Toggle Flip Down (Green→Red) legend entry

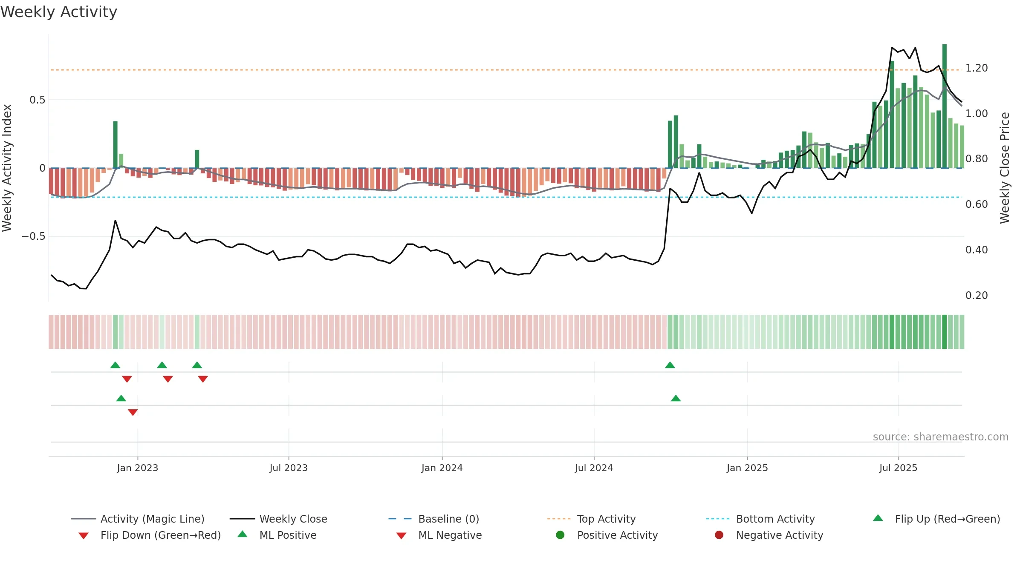[150, 535]
